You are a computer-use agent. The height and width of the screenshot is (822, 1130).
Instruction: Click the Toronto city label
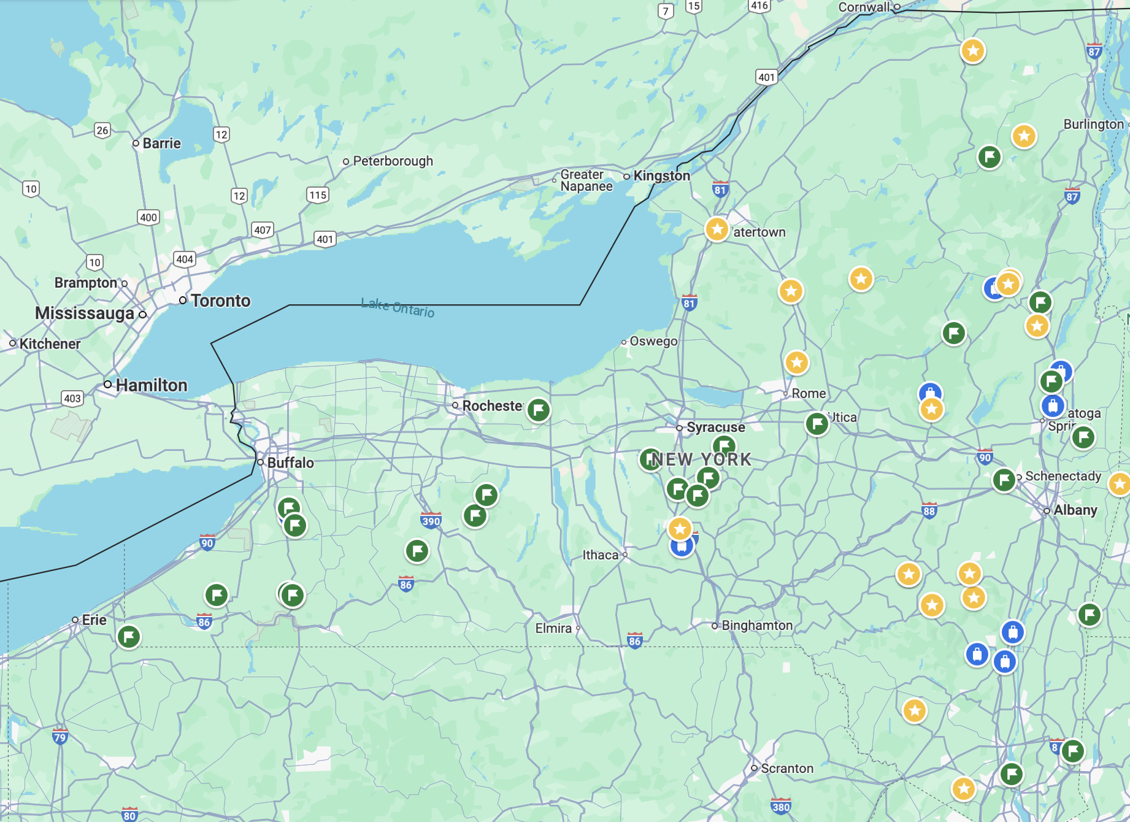(x=220, y=301)
